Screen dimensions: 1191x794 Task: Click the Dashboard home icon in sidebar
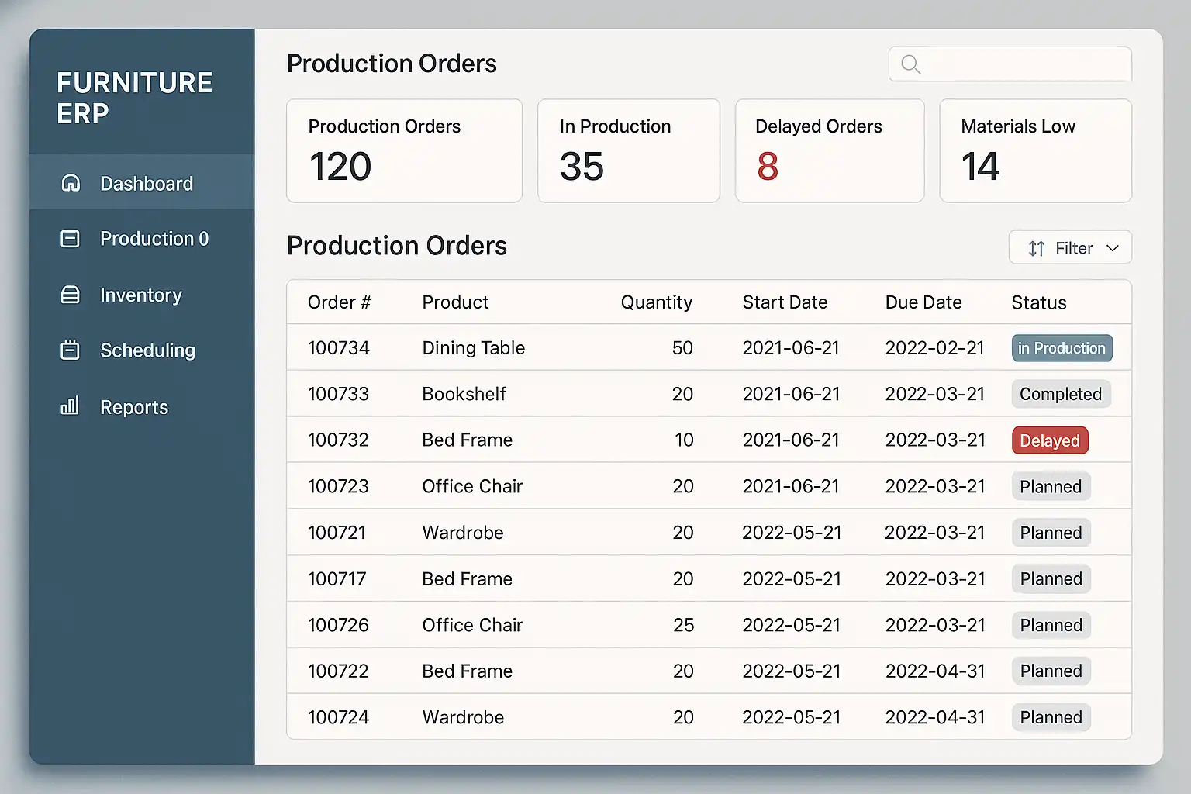[71, 183]
